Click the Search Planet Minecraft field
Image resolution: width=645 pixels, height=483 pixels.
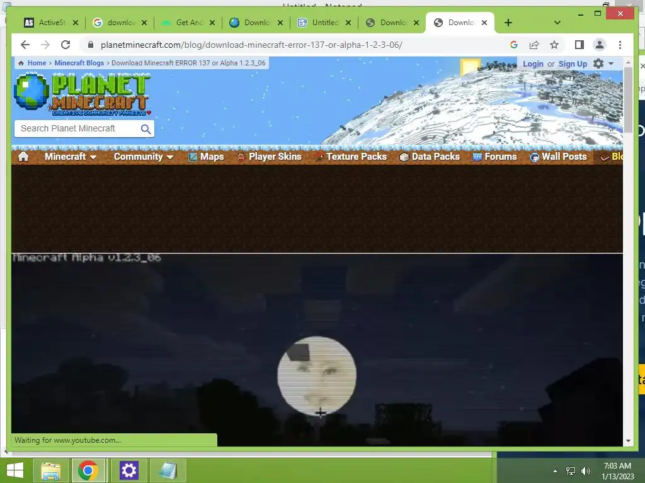coord(78,128)
